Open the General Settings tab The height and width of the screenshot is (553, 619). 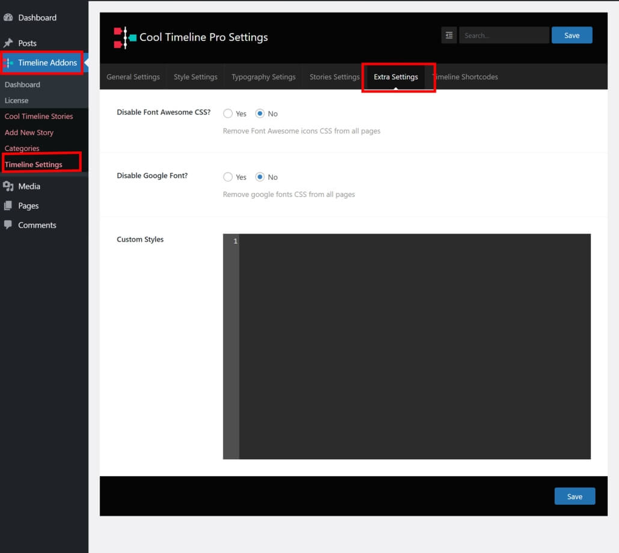coord(133,77)
